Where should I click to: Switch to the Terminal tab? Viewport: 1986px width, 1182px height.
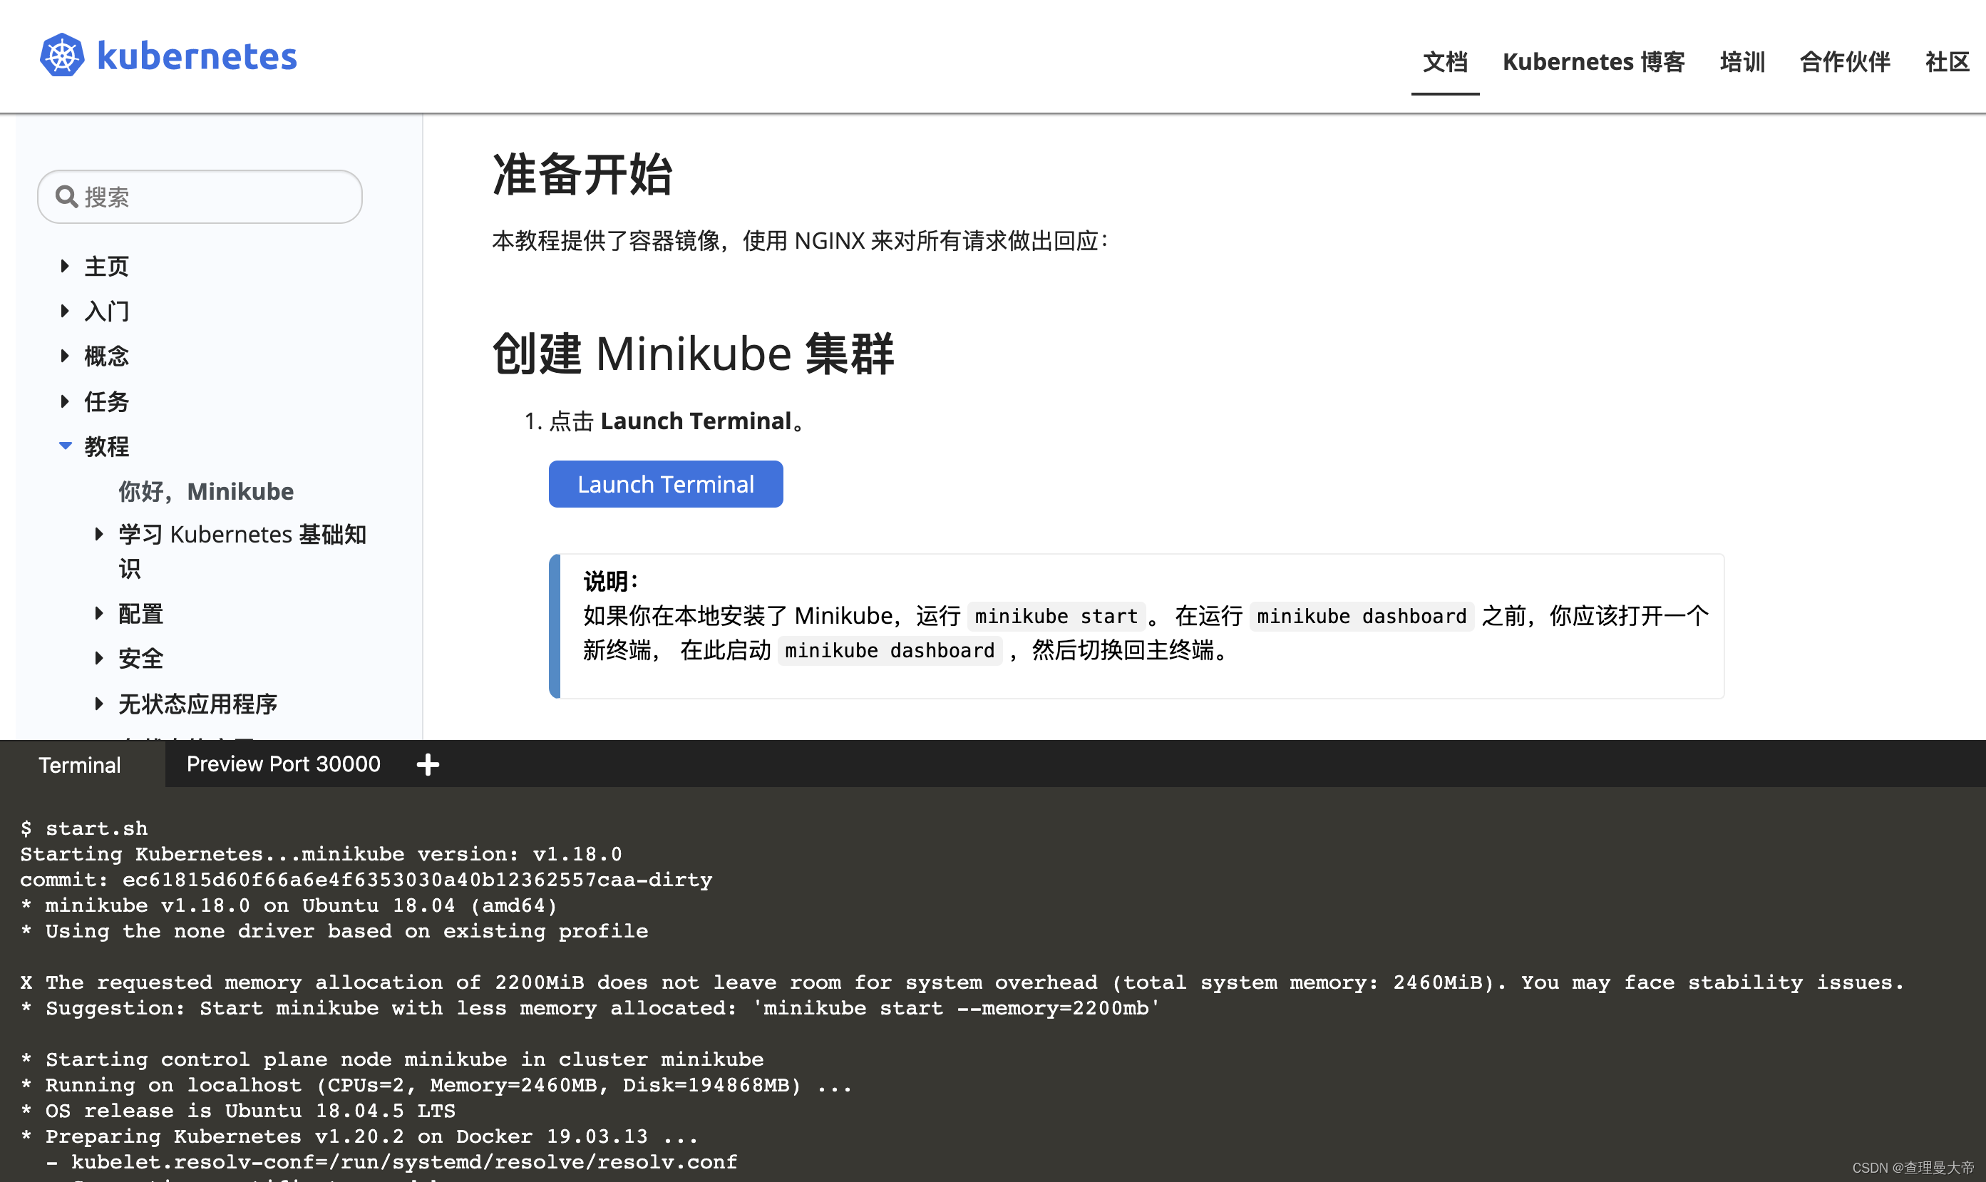click(80, 765)
